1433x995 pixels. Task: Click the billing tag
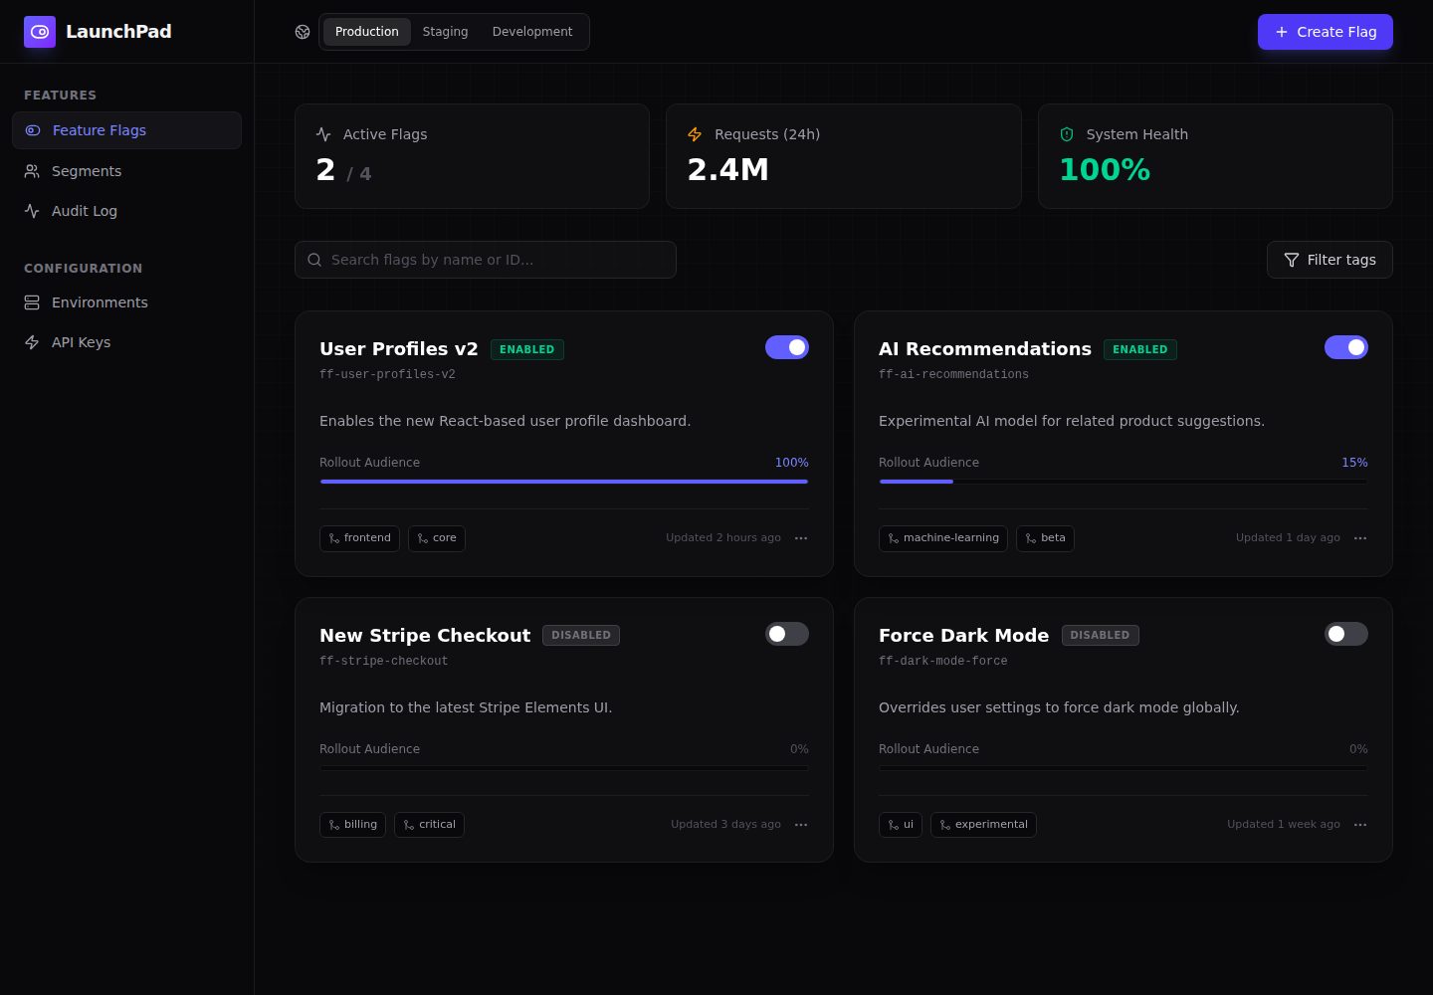click(352, 825)
